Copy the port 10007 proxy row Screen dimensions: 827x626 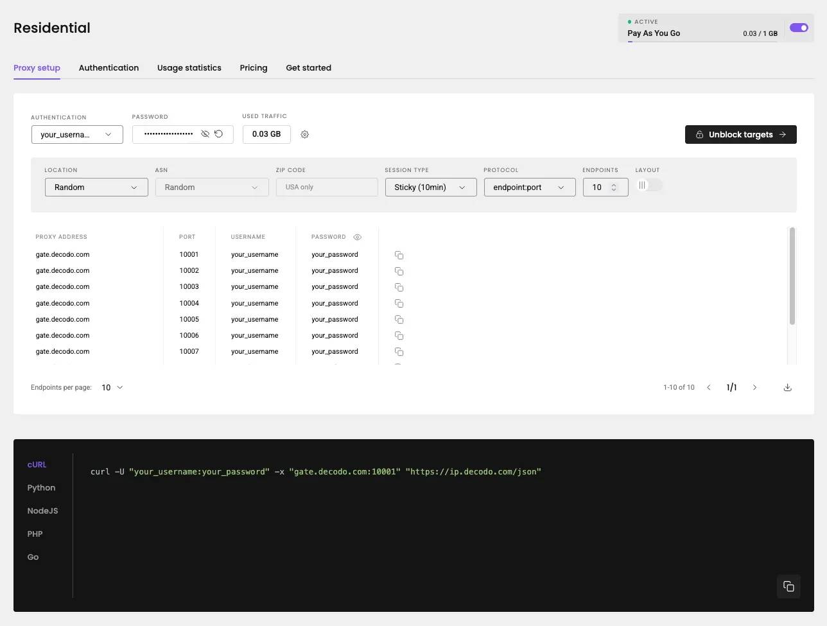pyautogui.click(x=399, y=352)
